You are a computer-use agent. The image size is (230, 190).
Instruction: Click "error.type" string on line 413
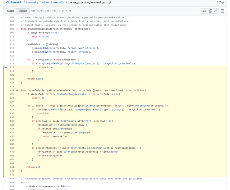click(77, 48)
